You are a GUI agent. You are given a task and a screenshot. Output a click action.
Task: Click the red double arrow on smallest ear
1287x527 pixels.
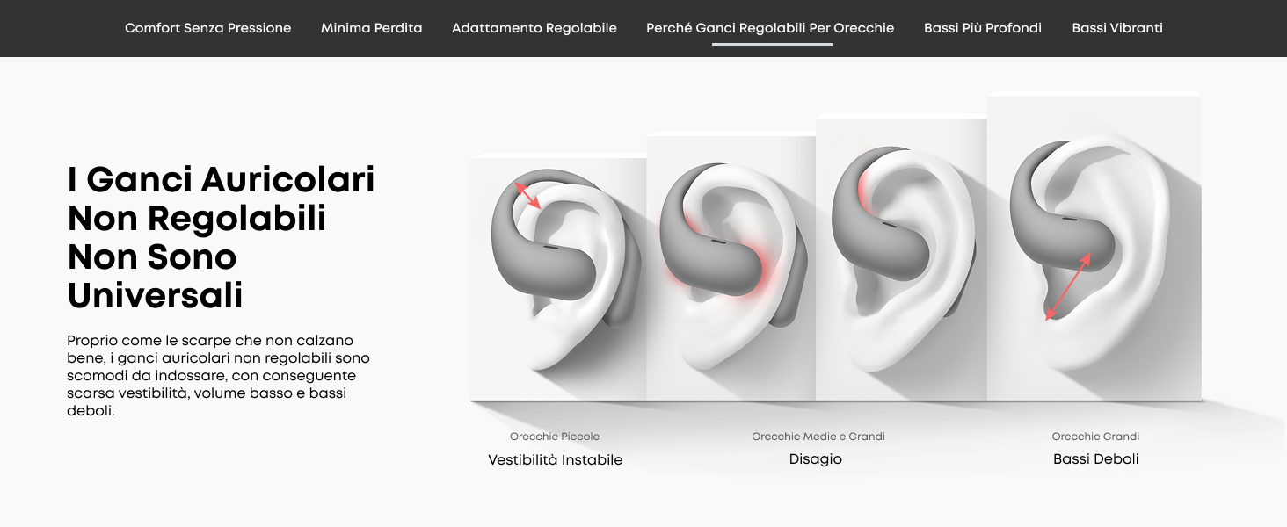point(528,195)
